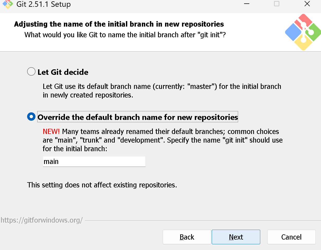Click the "What would you like Git to name" subtitle
This screenshot has width=321, height=250.
125,35
